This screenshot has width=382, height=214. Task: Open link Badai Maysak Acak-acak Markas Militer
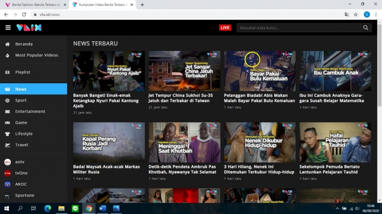pos(107,169)
